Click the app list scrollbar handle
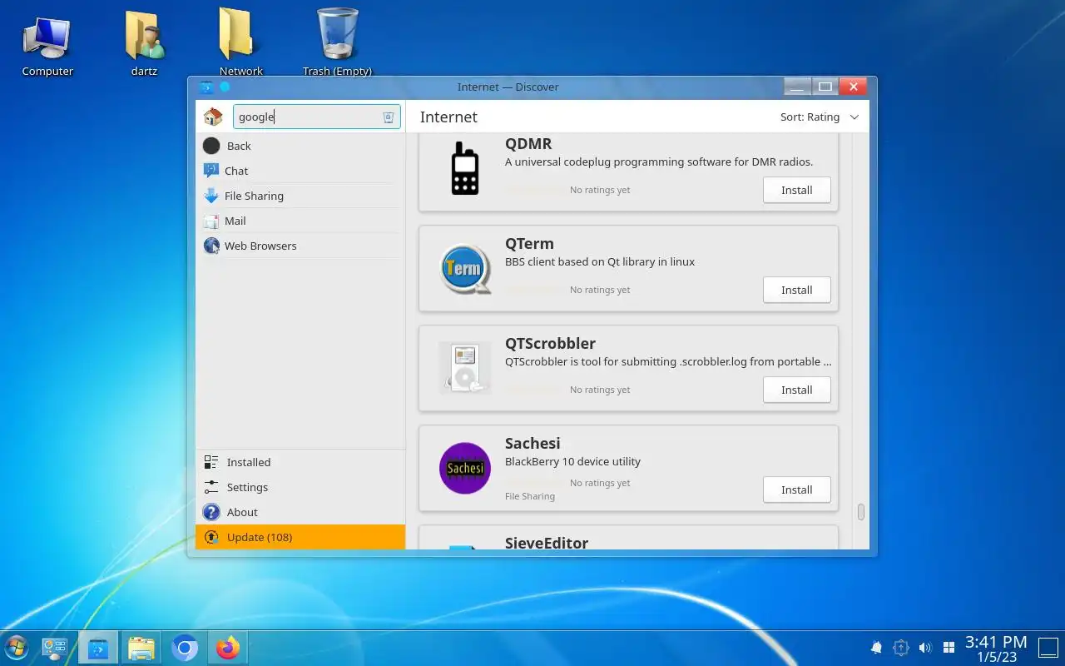The height and width of the screenshot is (666, 1065). tap(860, 511)
